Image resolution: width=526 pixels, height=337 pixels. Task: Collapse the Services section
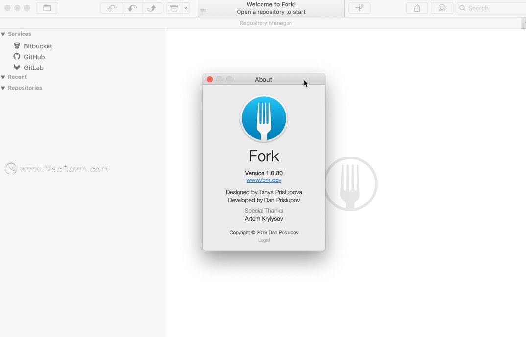coord(3,34)
